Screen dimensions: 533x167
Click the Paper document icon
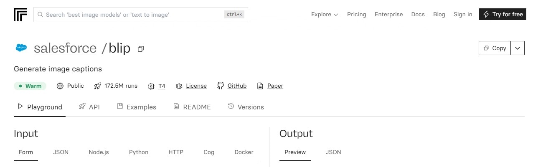click(260, 86)
